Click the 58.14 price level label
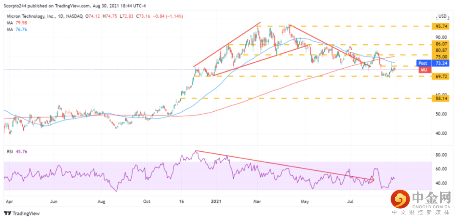The width and height of the screenshot is (457, 220). (x=441, y=99)
